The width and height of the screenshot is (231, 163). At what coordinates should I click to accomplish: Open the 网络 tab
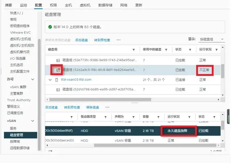point(124,5)
